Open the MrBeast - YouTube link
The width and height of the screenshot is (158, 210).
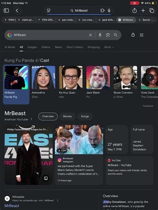pyautogui.click(x=120, y=165)
